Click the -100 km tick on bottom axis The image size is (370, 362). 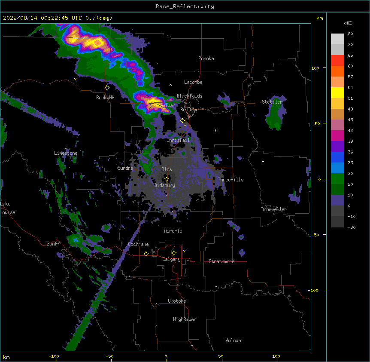[x=54, y=356]
